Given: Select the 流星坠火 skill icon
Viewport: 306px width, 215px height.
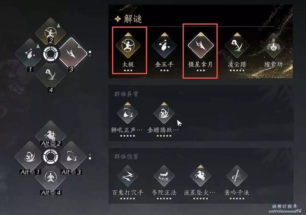Looking at the screenshot, I should tap(200, 176).
